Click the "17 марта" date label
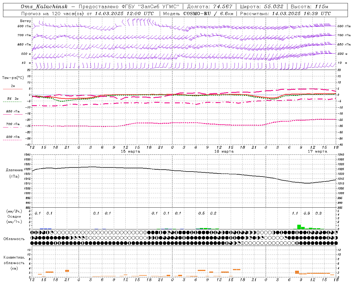 [x=317, y=151]
